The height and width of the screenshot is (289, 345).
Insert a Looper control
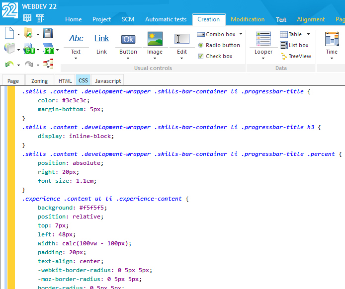(x=263, y=39)
